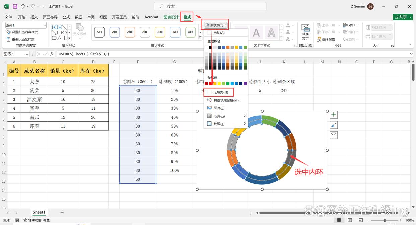
Task: Open the customize quick access toolbar dropdown
Action: pos(43,6)
